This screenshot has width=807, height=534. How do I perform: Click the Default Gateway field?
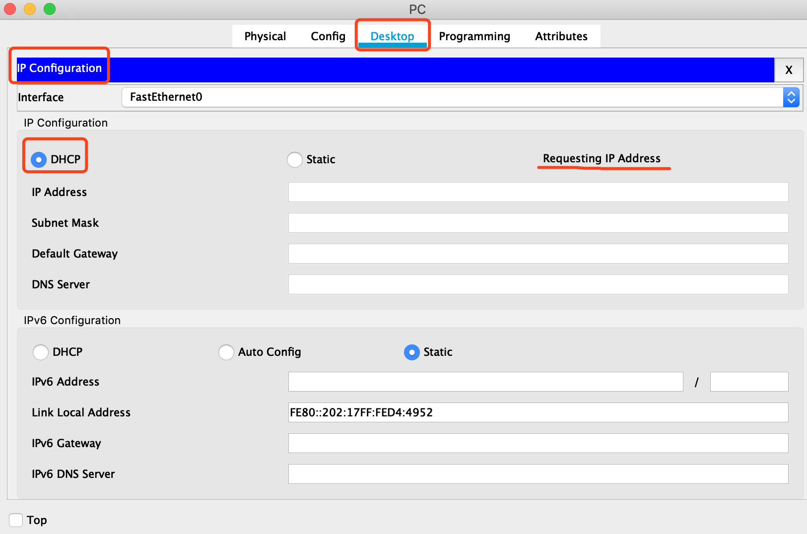click(x=538, y=254)
